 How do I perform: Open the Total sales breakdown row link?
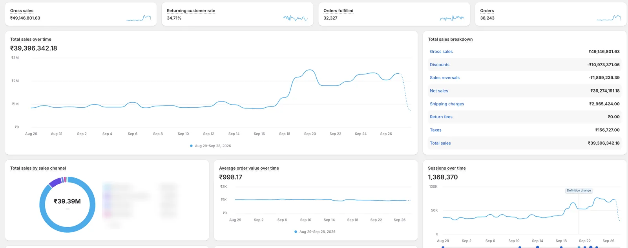click(x=440, y=143)
